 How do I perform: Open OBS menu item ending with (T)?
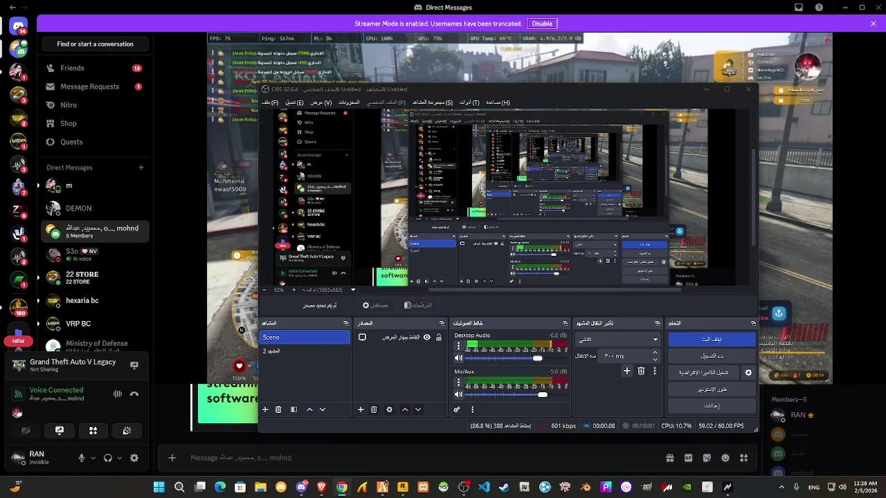[x=469, y=102]
